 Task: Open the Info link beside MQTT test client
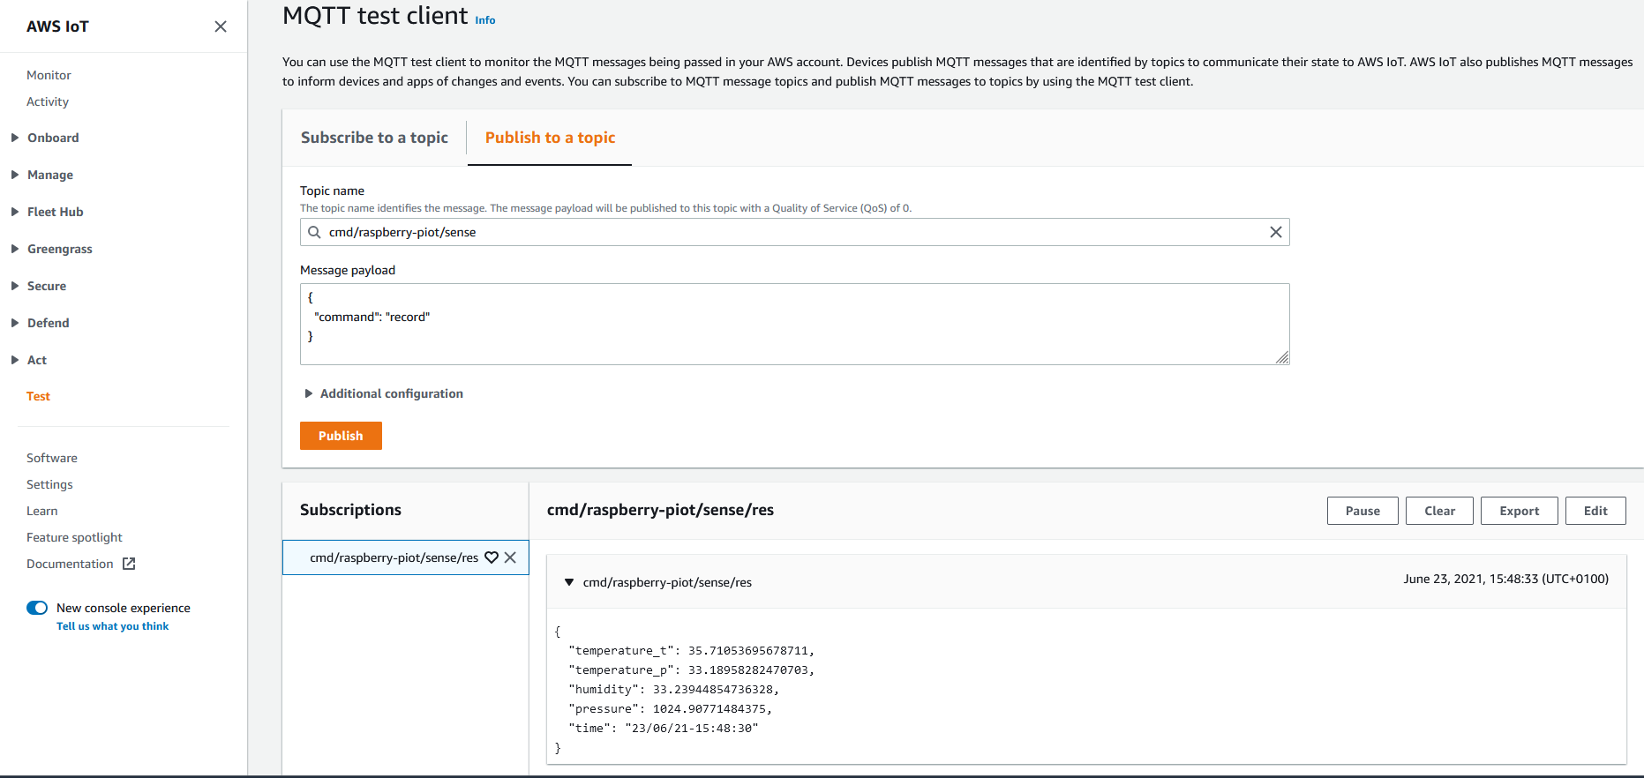coord(485,20)
